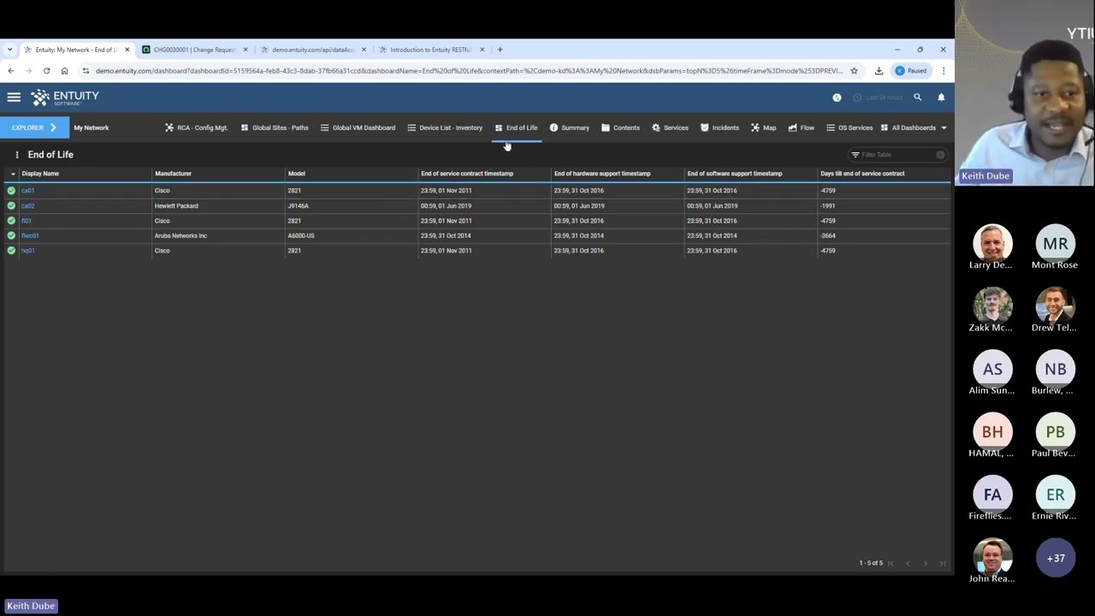Open device hq01 link
1095x616 pixels.
click(x=27, y=251)
